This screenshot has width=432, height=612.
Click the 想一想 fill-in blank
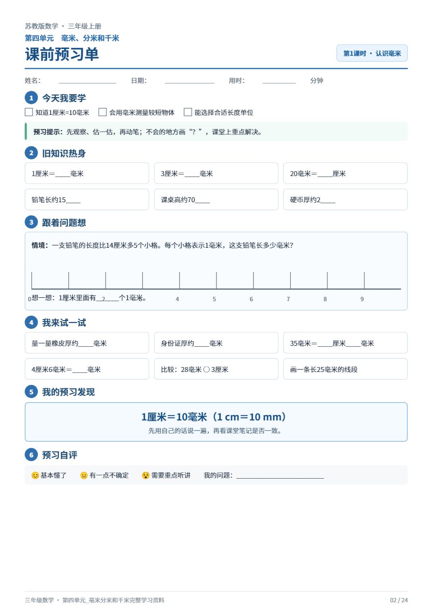click(x=108, y=298)
